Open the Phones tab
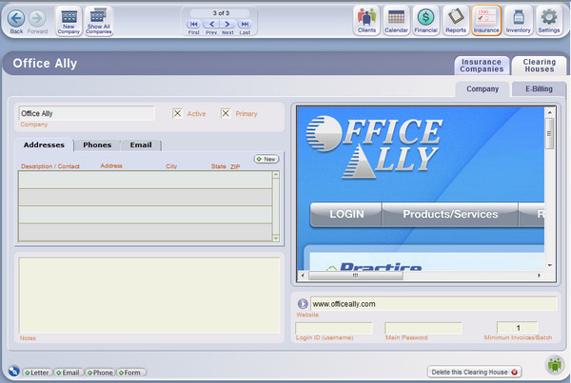This screenshot has width=571, height=383. (x=97, y=144)
